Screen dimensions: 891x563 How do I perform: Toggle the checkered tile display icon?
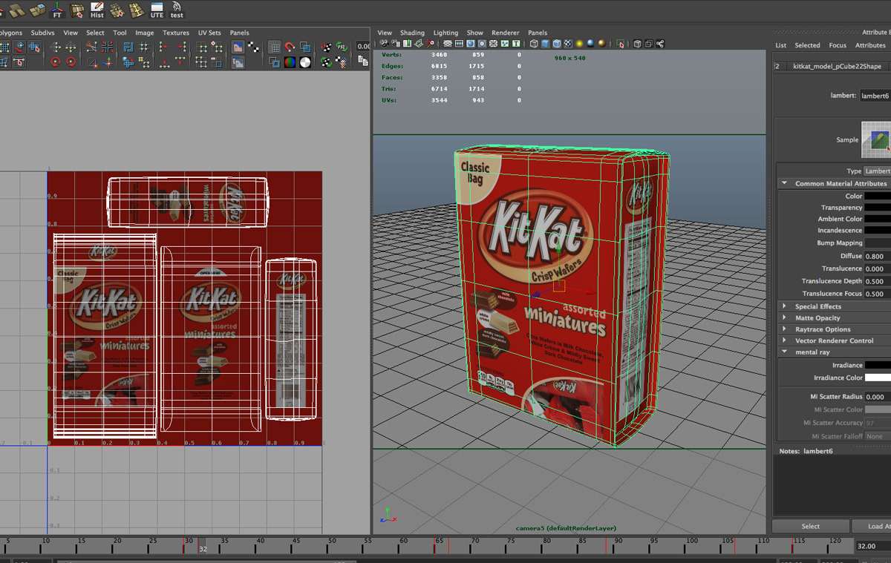click(254, 47)
